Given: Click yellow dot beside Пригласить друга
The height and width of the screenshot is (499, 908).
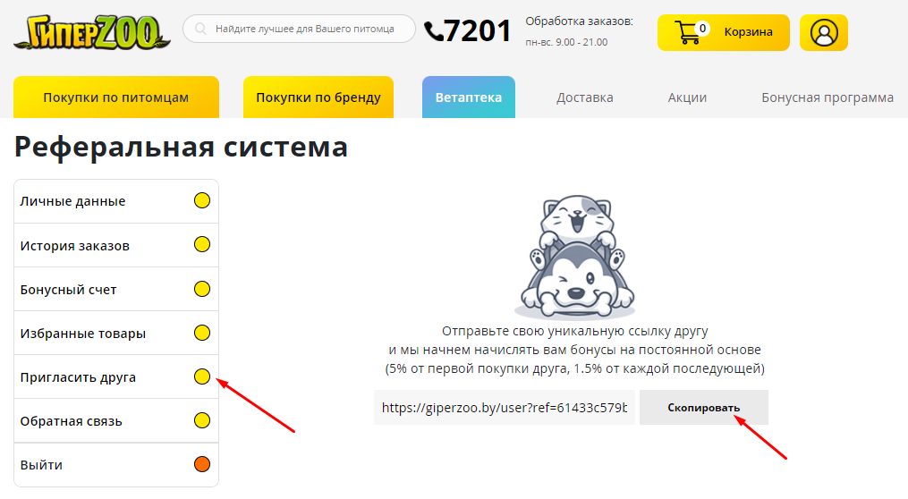Looking at the screenshot, I should pyautogui.click(x=202, y=376).
